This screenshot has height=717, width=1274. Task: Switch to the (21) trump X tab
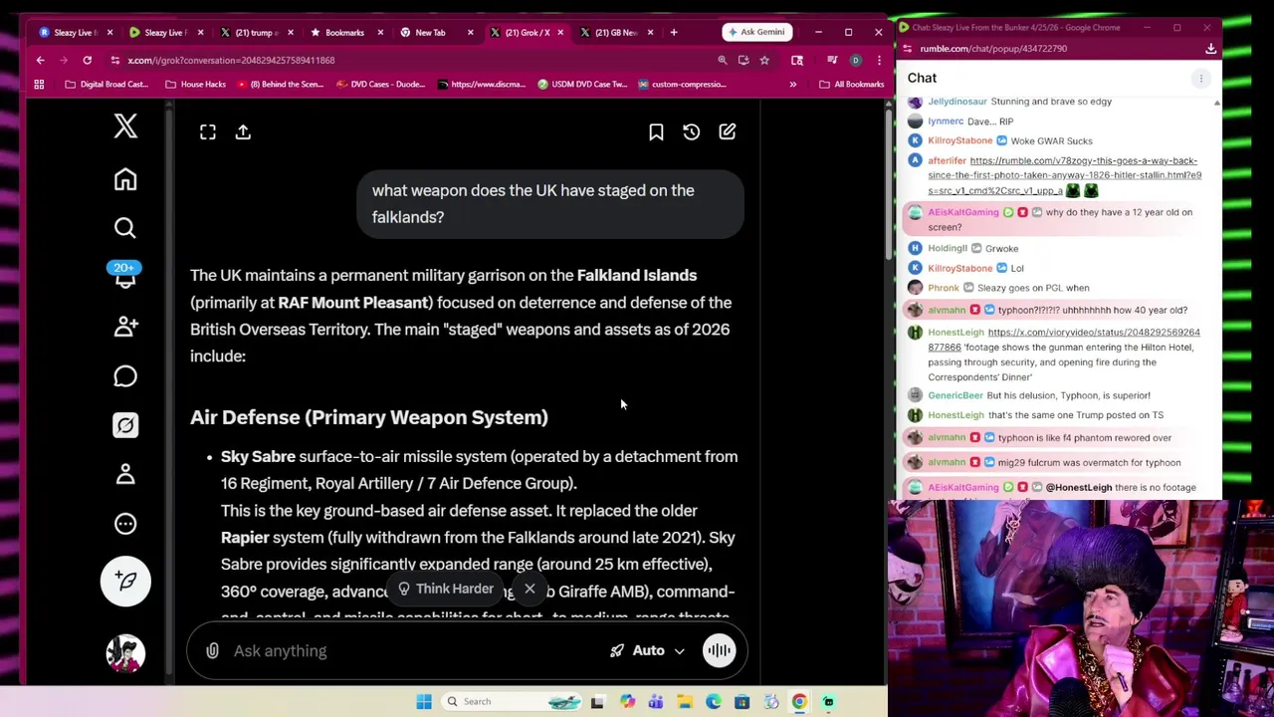tap(254, 33)
